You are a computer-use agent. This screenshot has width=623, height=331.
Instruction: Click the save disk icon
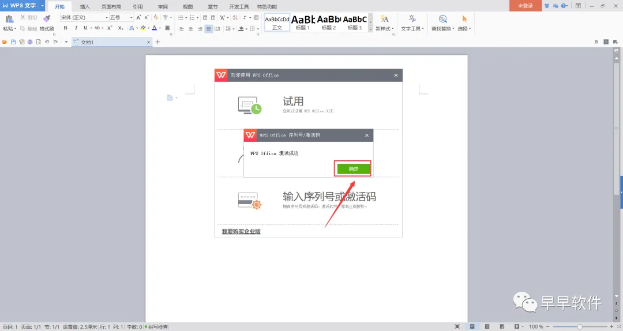click(13, 42)
